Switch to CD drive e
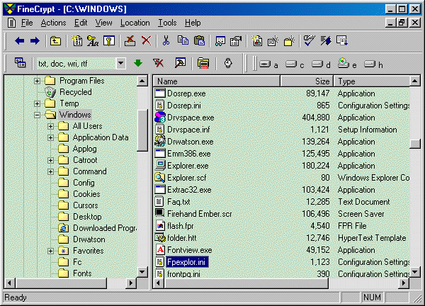Image resolution: width=425 pixels, height=306 pixels. tap(347, 64)
